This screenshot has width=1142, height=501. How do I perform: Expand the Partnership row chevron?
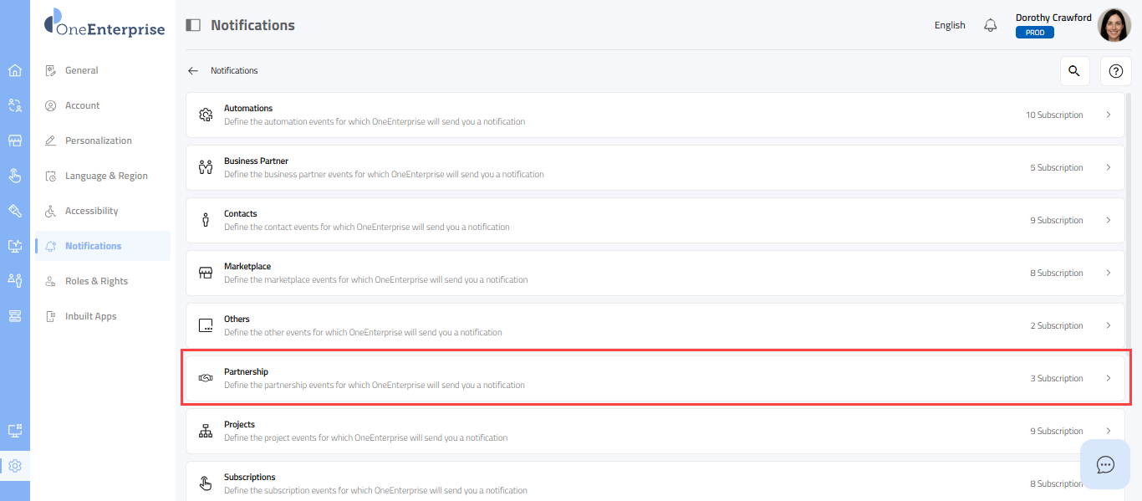(x=1109, y=378)
